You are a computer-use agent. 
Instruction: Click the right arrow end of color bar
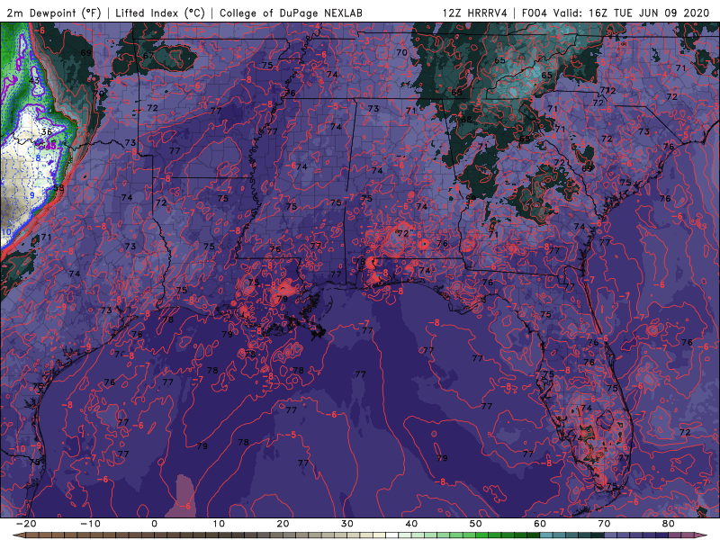click(x=701, y=535)
